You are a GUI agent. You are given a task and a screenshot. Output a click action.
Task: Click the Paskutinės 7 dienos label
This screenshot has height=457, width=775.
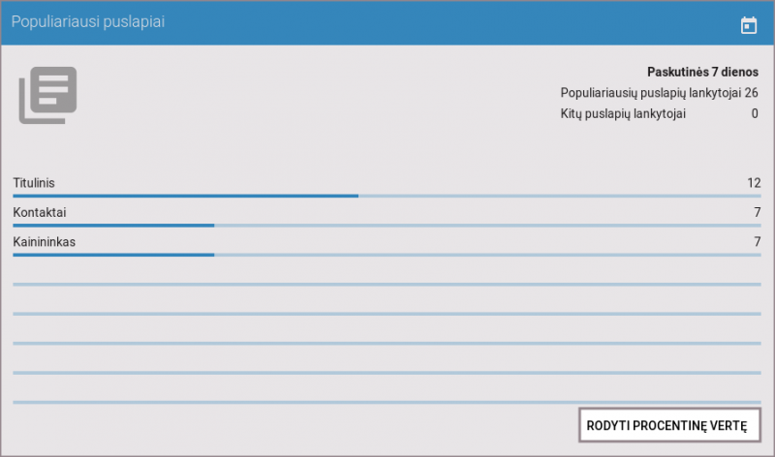click(702, 72)
